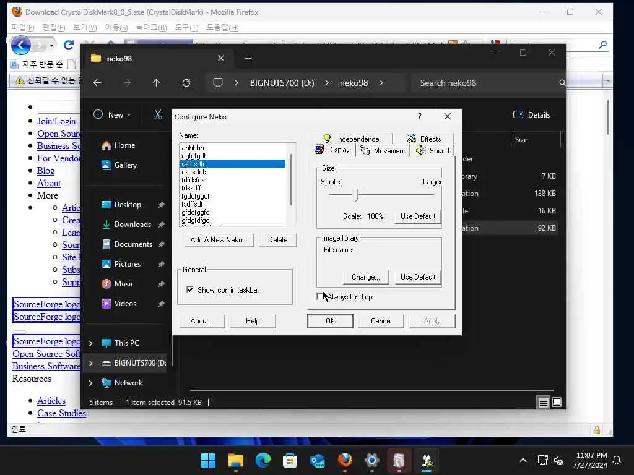Open the About... dialog

(202, 321)
